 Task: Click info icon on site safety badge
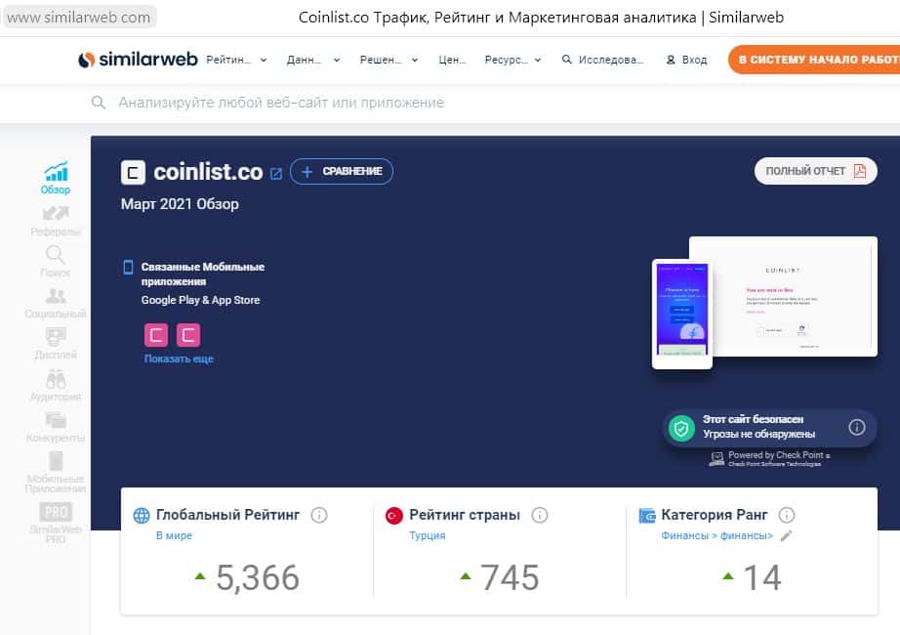[856, 427]
